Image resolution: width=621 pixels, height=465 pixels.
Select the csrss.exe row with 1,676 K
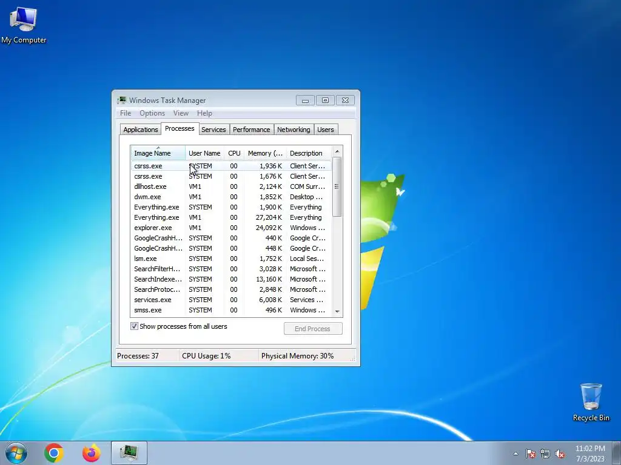tap(231, 176)
